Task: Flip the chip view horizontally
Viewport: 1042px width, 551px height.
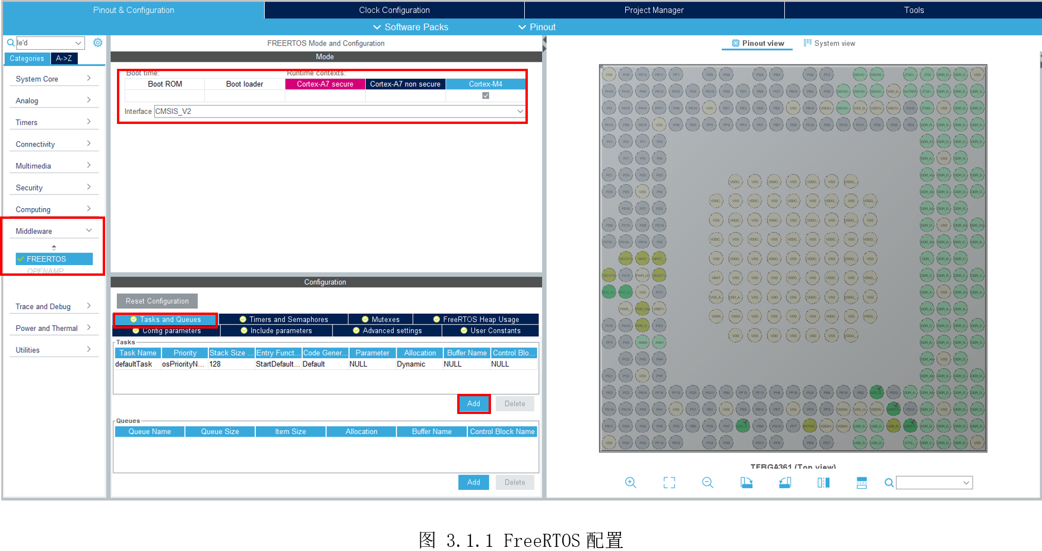Action: pos(824,483)
